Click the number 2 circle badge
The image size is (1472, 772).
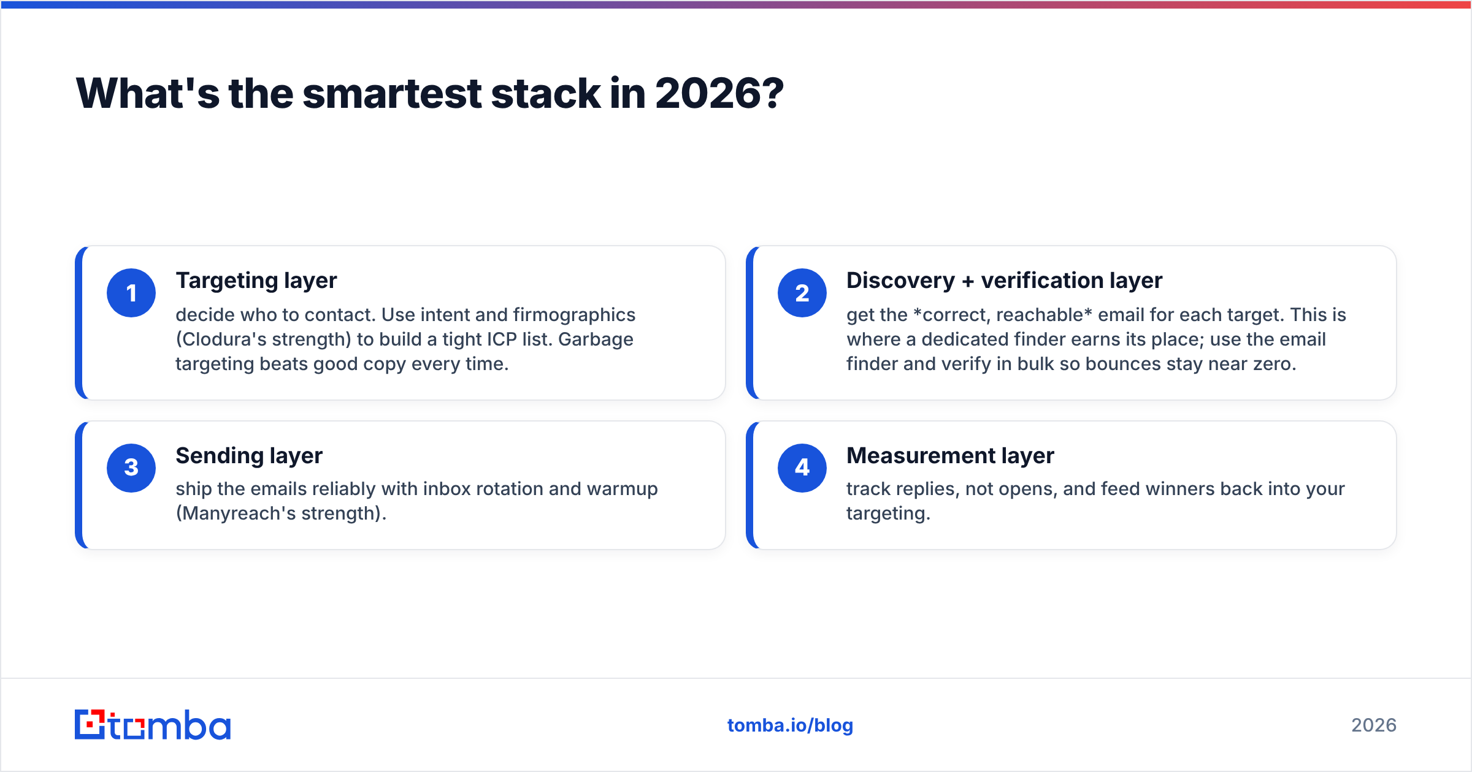802,293
